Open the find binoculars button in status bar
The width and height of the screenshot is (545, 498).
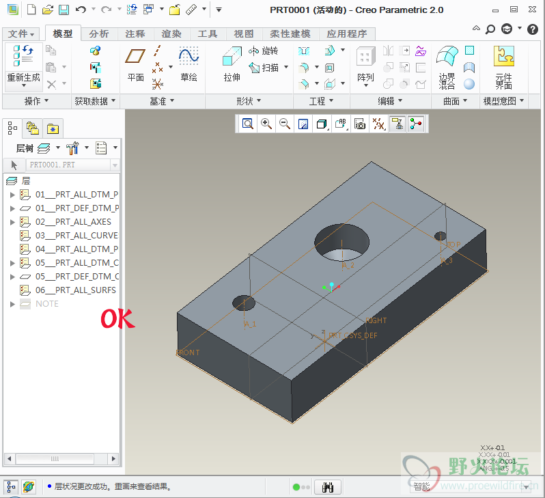point(327,487)
